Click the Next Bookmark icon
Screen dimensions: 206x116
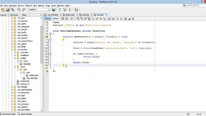tap(101, 19)
